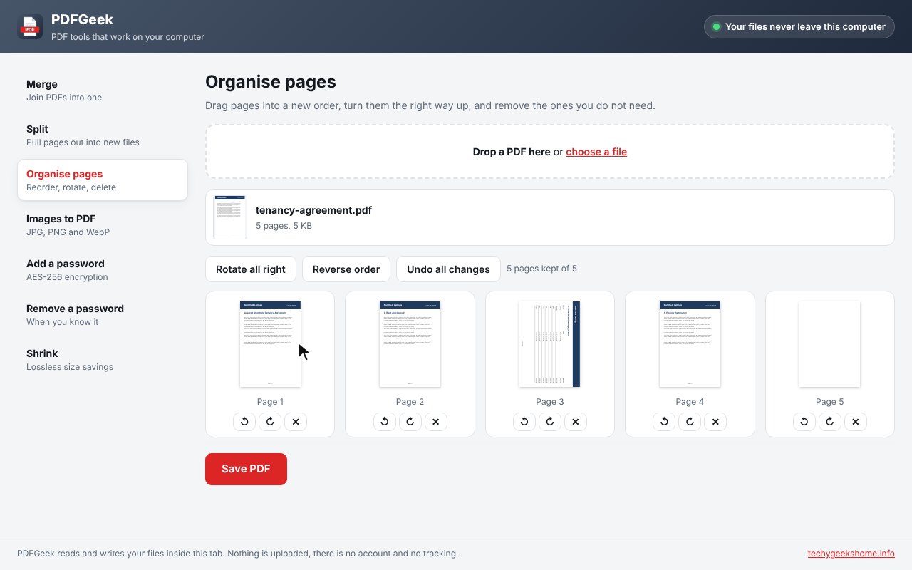The height and width of the screenshot is (570, 912).
Task: Delete Page 4 via X icon
Action: click(x=715, y=422)
